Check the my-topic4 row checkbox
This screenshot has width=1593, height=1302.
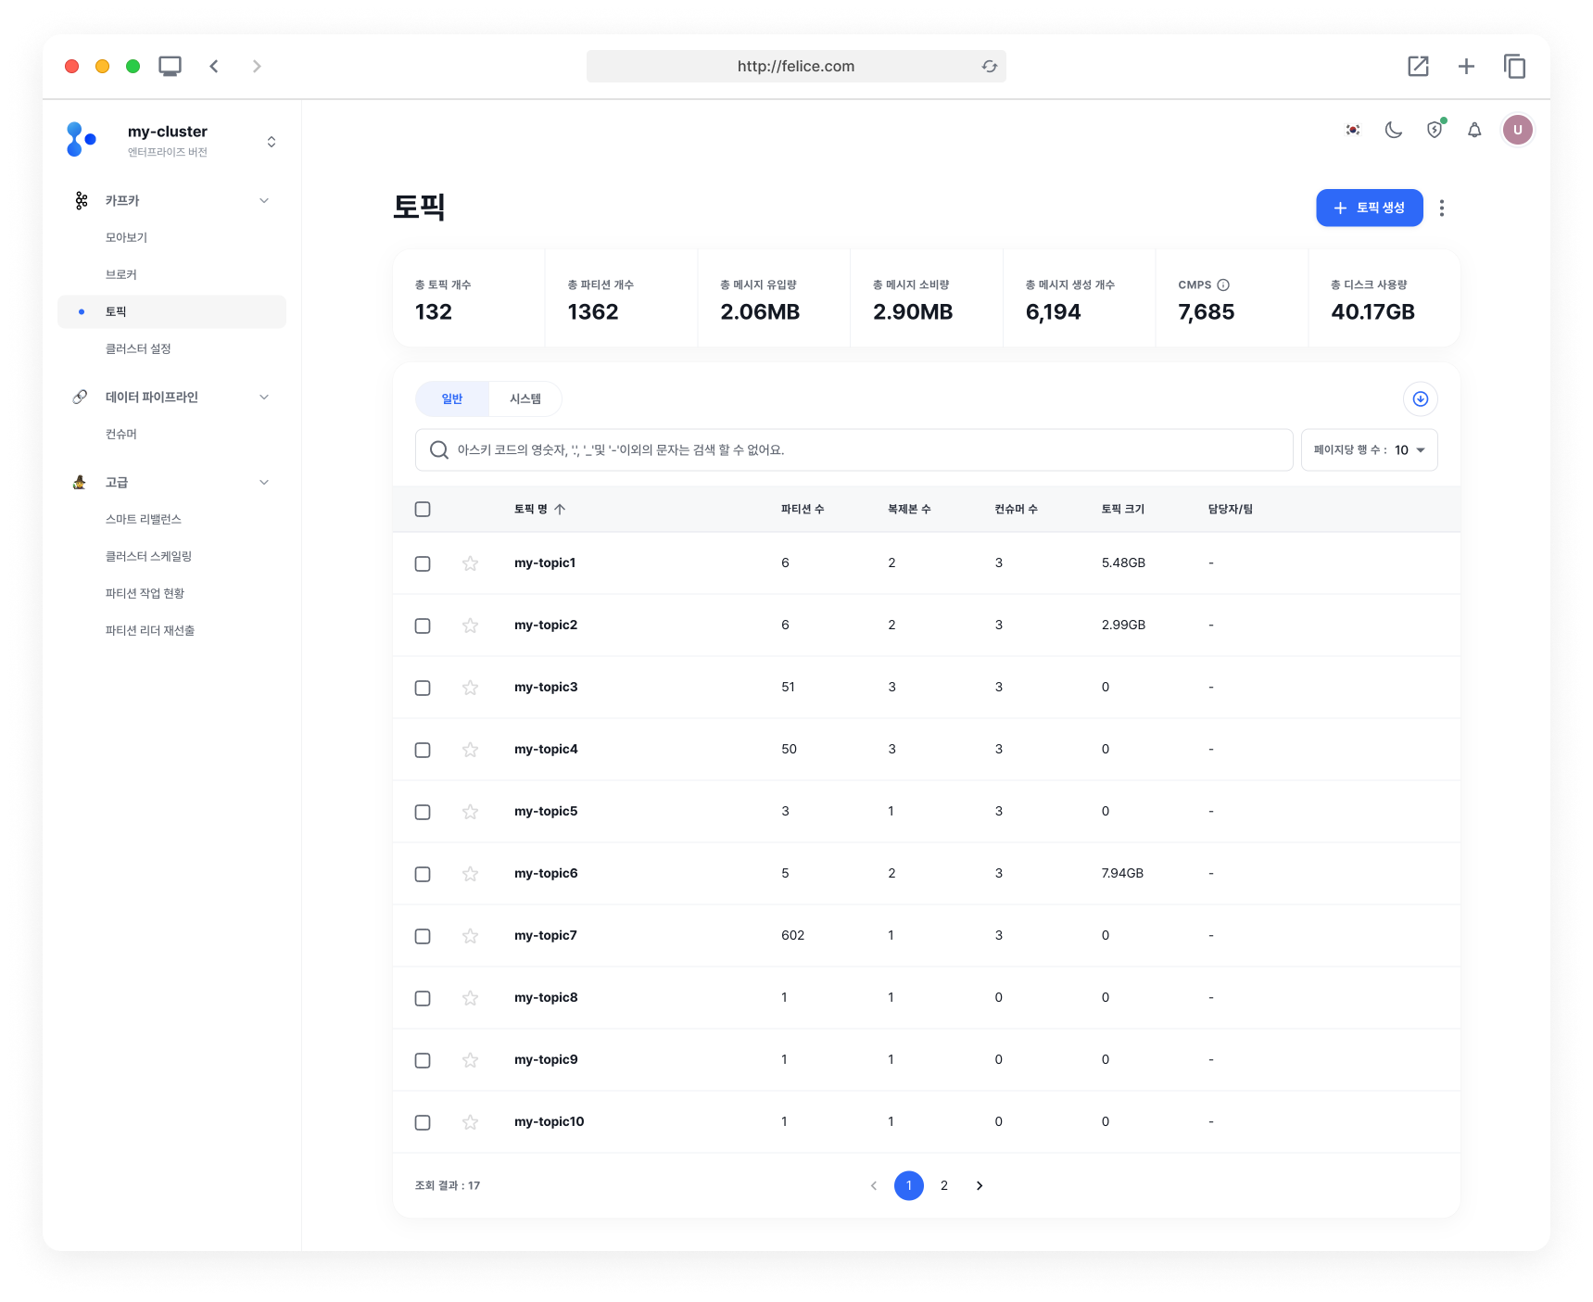(423, 750)
